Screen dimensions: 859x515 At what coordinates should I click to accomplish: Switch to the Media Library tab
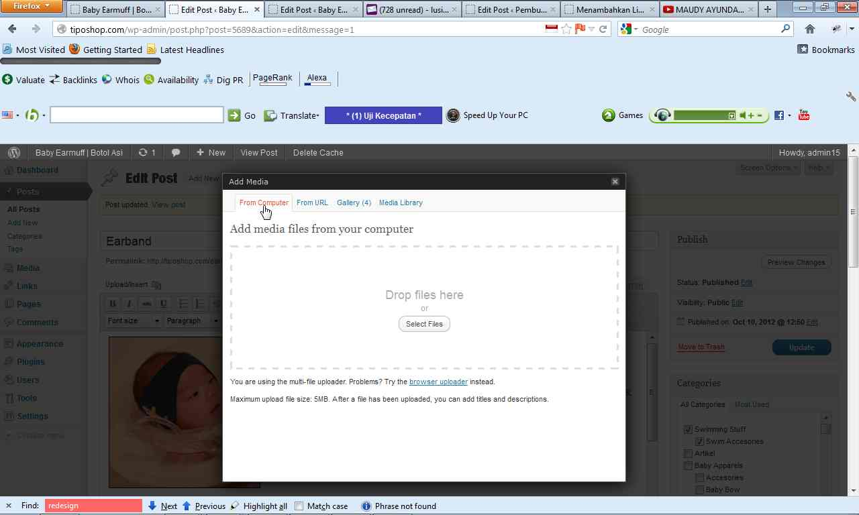point(401,203)
